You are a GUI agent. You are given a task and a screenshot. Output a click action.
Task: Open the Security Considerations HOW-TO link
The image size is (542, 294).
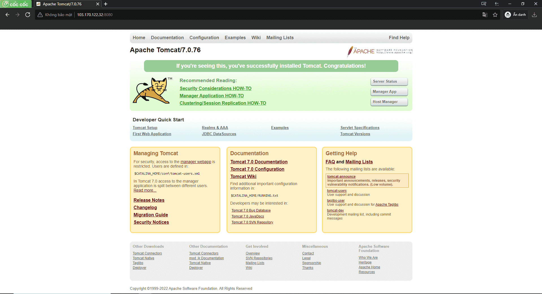coord(215,88)
